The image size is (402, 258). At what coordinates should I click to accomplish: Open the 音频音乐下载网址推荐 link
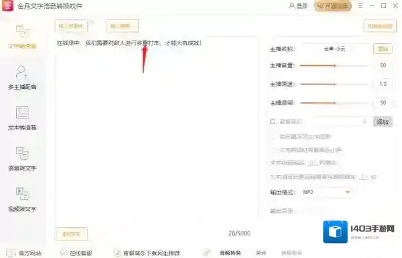(x=147, y=253)
